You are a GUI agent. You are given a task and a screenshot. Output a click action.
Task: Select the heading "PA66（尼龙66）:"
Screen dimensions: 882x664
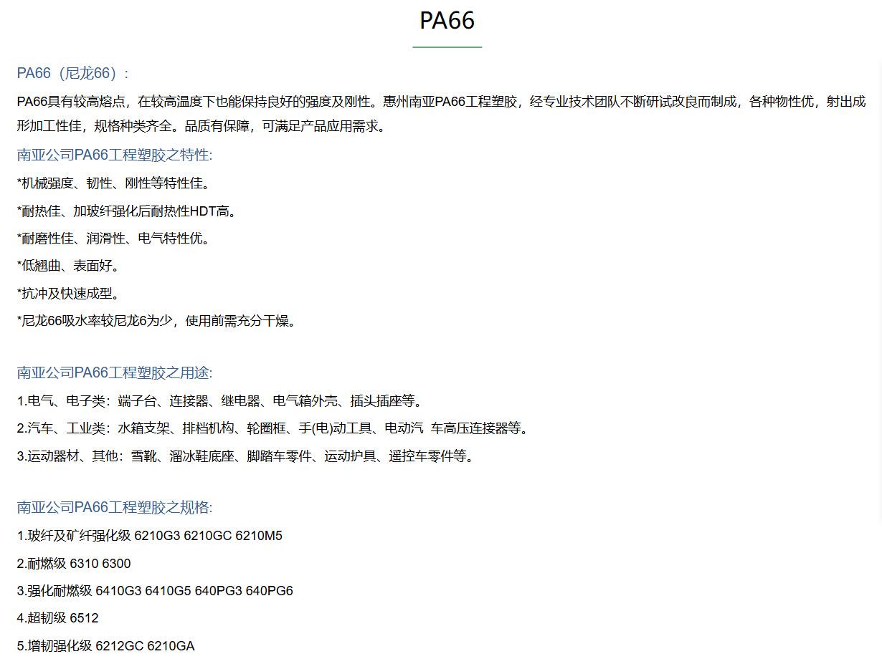point(73,73)
